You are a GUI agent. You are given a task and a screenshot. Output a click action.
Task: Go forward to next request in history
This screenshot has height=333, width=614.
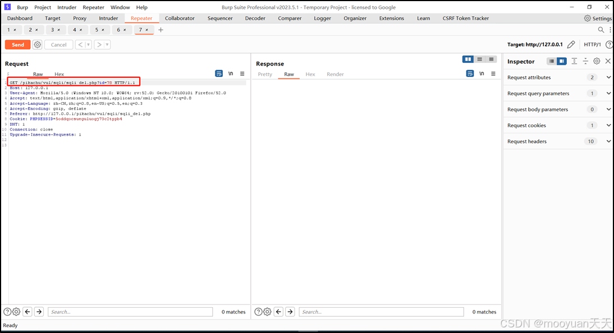[99, 45]
